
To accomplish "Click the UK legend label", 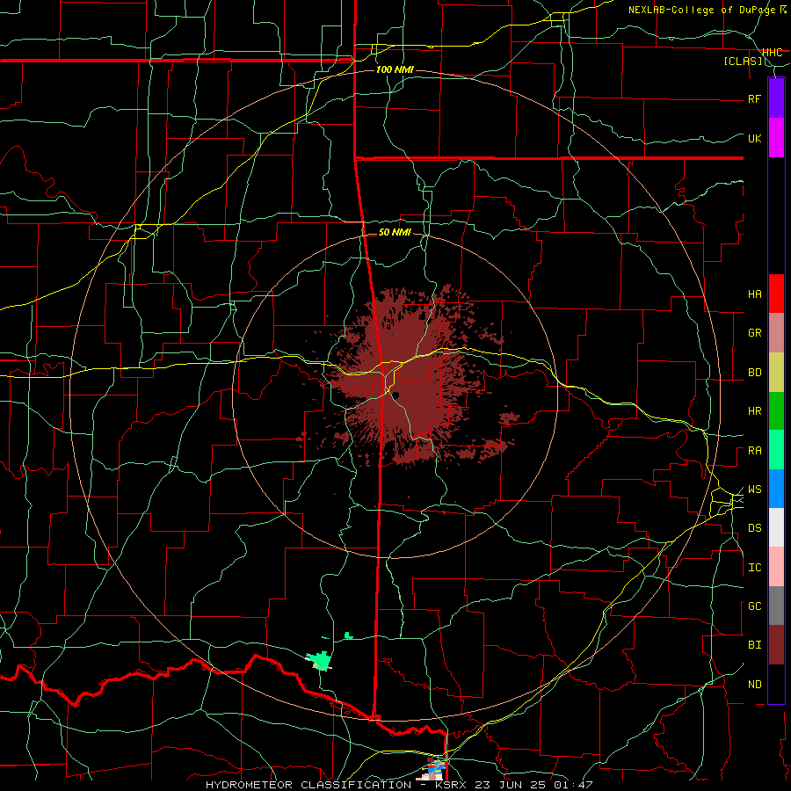I will [754, 138].
